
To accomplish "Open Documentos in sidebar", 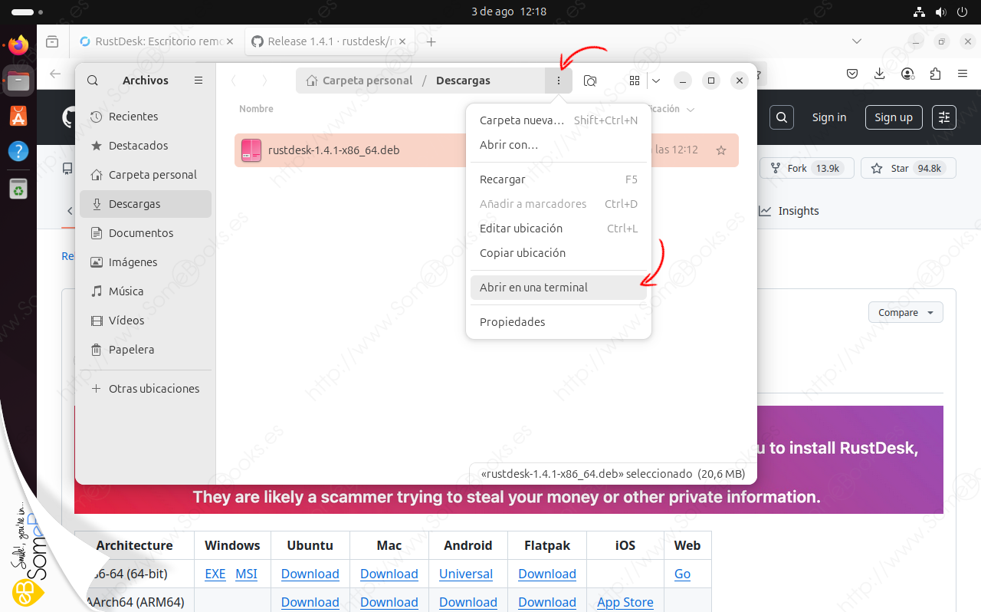I will point(146,233).
